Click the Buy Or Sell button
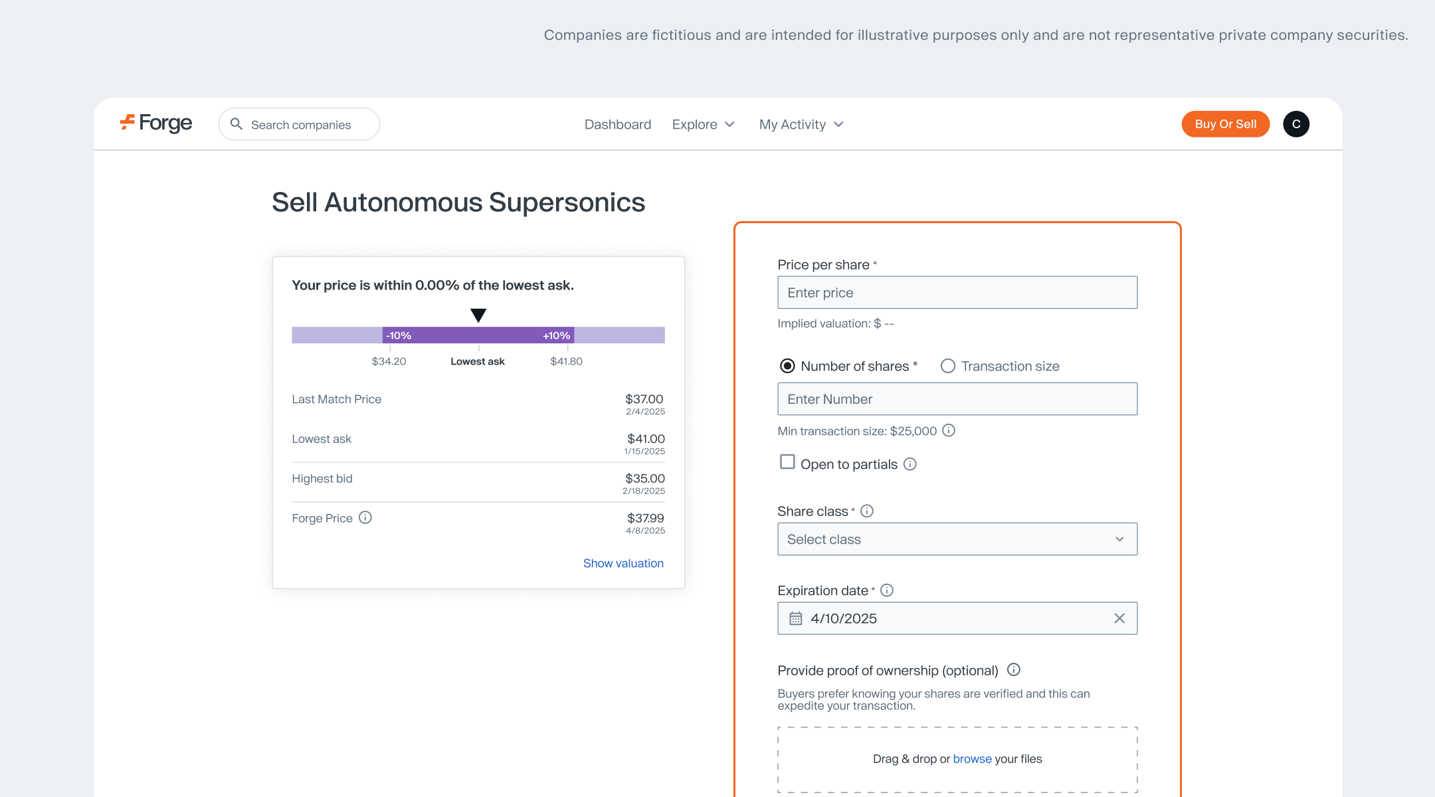The image size is (1435, 797). point(1225,124)
